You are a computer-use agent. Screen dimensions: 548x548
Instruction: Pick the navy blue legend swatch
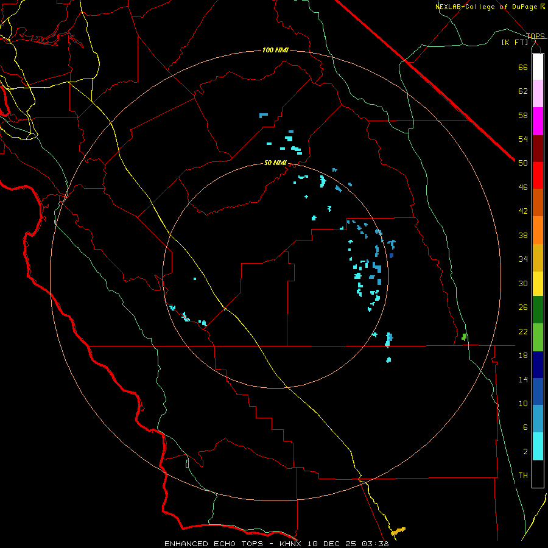click(x=538, y=365)
